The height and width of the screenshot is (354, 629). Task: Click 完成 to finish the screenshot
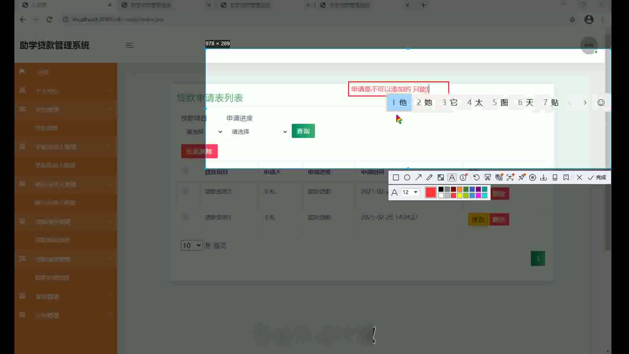coord(597,177)
